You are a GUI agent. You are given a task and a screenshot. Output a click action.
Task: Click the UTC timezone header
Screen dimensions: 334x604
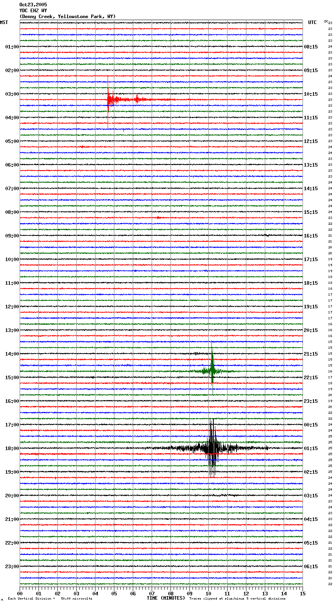pos(312,22)
